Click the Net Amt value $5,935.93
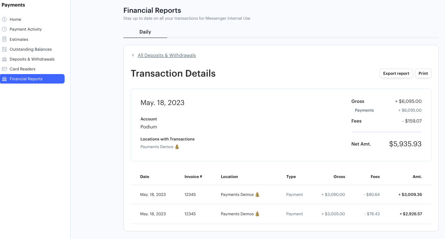 (x=405, y=144)
